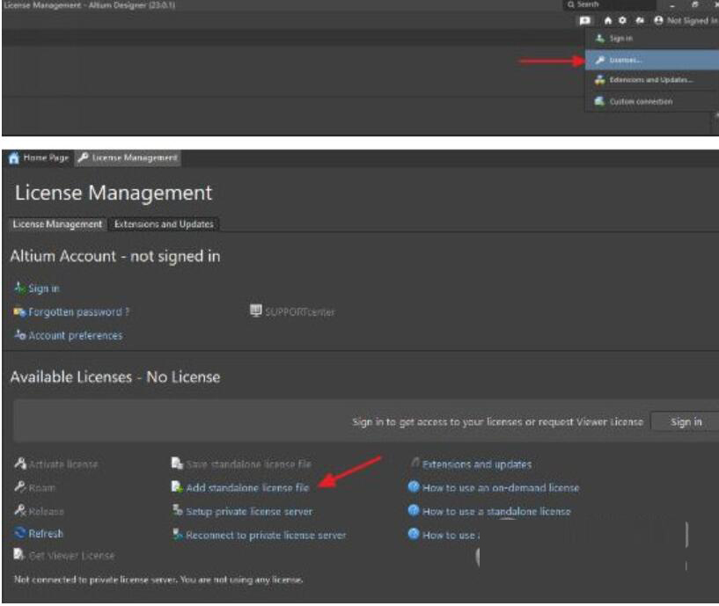Click help icon beside standalone license link

(414, 510)
